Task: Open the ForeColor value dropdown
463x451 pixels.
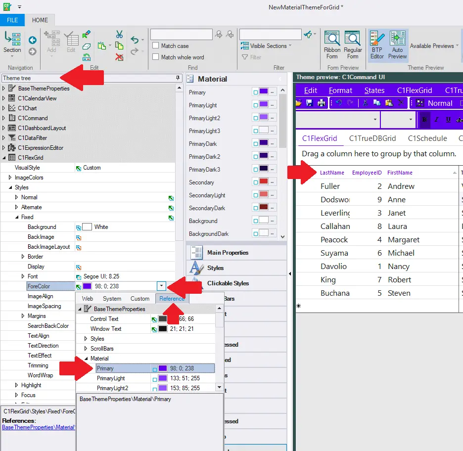Action: click(161, 286)
